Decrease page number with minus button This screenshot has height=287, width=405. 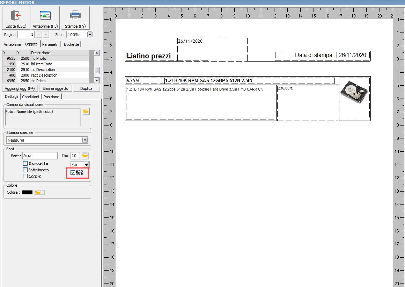click(x=39, y=35)
